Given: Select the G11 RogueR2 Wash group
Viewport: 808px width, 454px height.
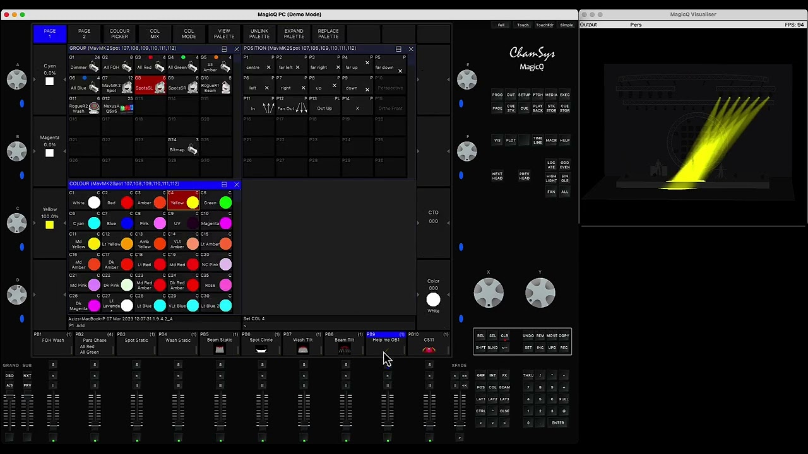Looking at the screenshot, I should pos(85,107).
